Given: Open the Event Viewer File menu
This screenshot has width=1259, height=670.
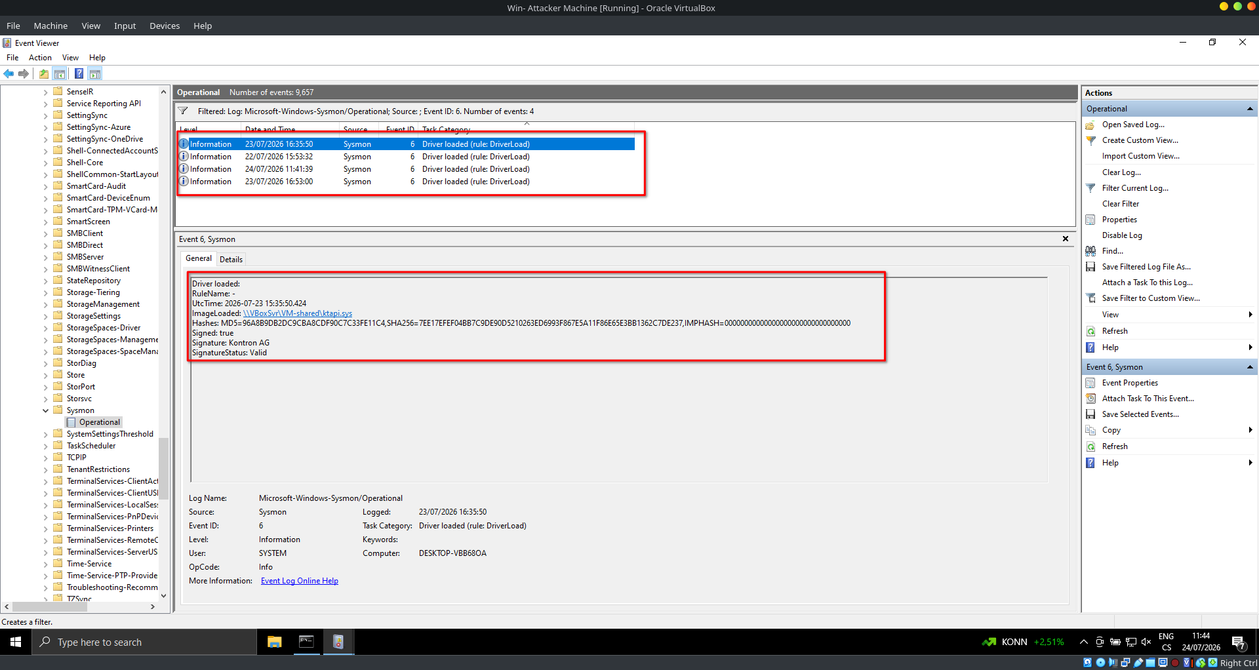Looking at the screenshot, I should tap(12, 58).
